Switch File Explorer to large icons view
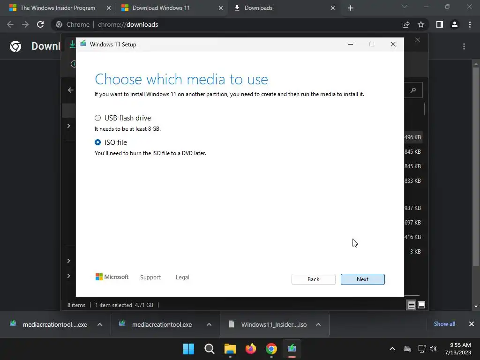Image resolution: width=480 pixels, height=360 pixels. [421, 305]
